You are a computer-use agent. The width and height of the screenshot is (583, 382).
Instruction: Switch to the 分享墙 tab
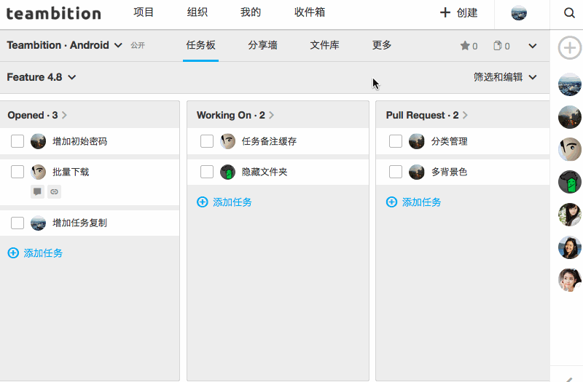click(x=262, y=45)
